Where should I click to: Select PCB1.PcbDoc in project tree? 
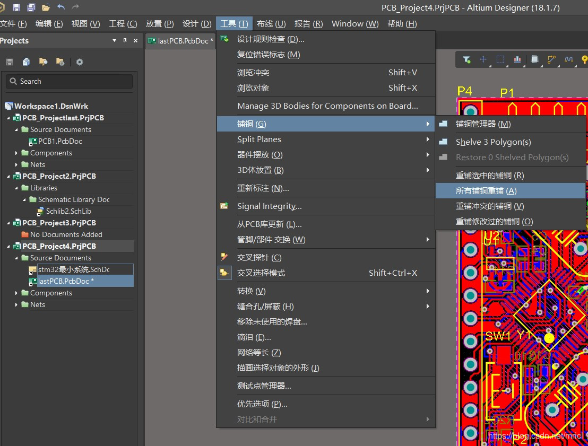point(60,141)
